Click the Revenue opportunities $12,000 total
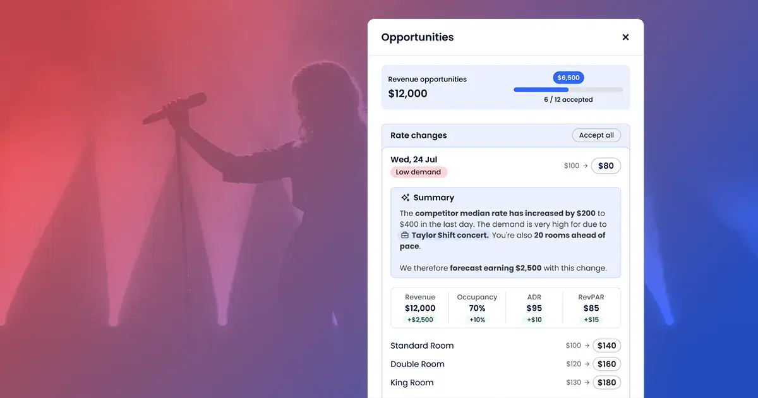758x398 pixels. (408, 93)
